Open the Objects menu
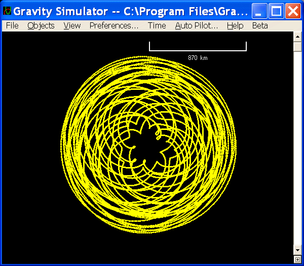Image resolution: width=304 pixels, height=266 pixels. click(41, 26)
